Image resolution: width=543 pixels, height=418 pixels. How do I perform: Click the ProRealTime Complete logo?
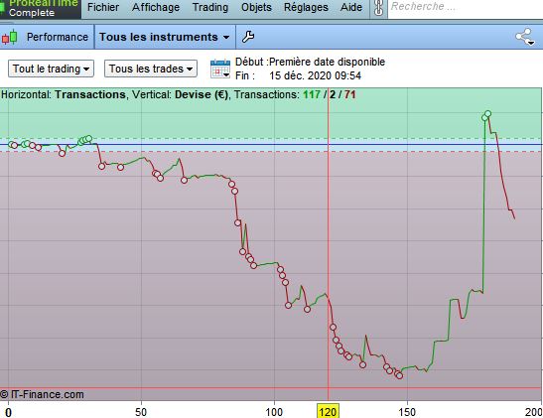click(x=41, y=8)
